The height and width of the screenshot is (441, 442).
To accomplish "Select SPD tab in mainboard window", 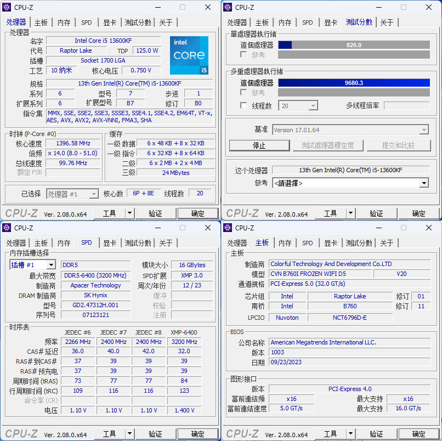I will click(307, 243).
